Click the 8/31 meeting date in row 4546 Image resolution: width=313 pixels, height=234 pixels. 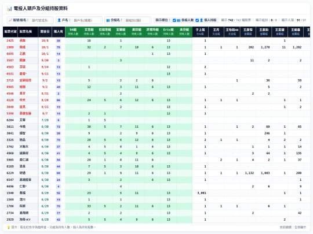tap(45, 94)
